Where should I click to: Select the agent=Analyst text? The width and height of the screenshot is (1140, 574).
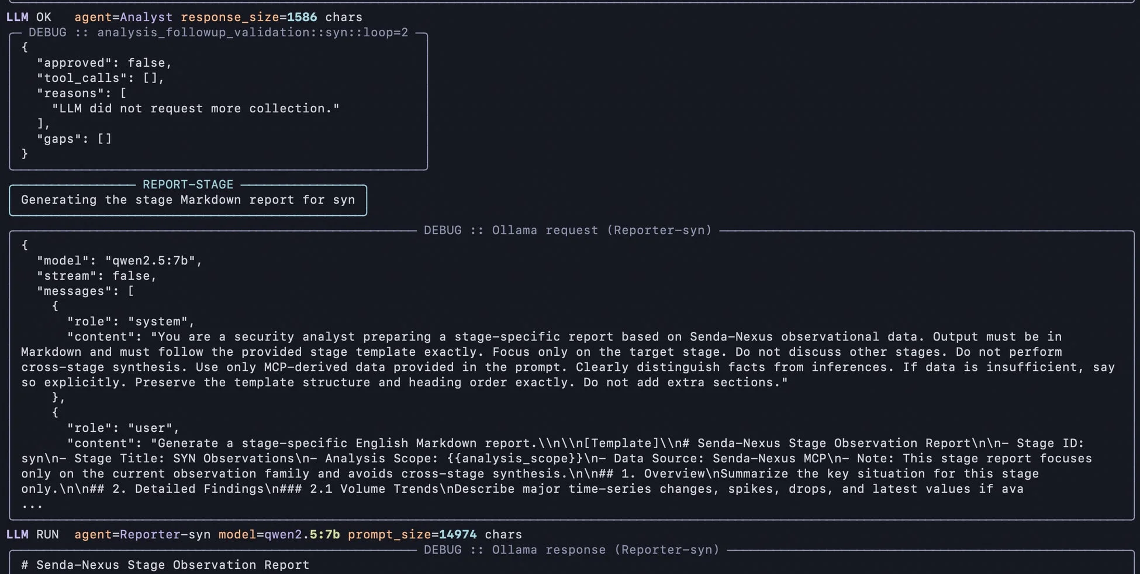click(x=123, y=17)
